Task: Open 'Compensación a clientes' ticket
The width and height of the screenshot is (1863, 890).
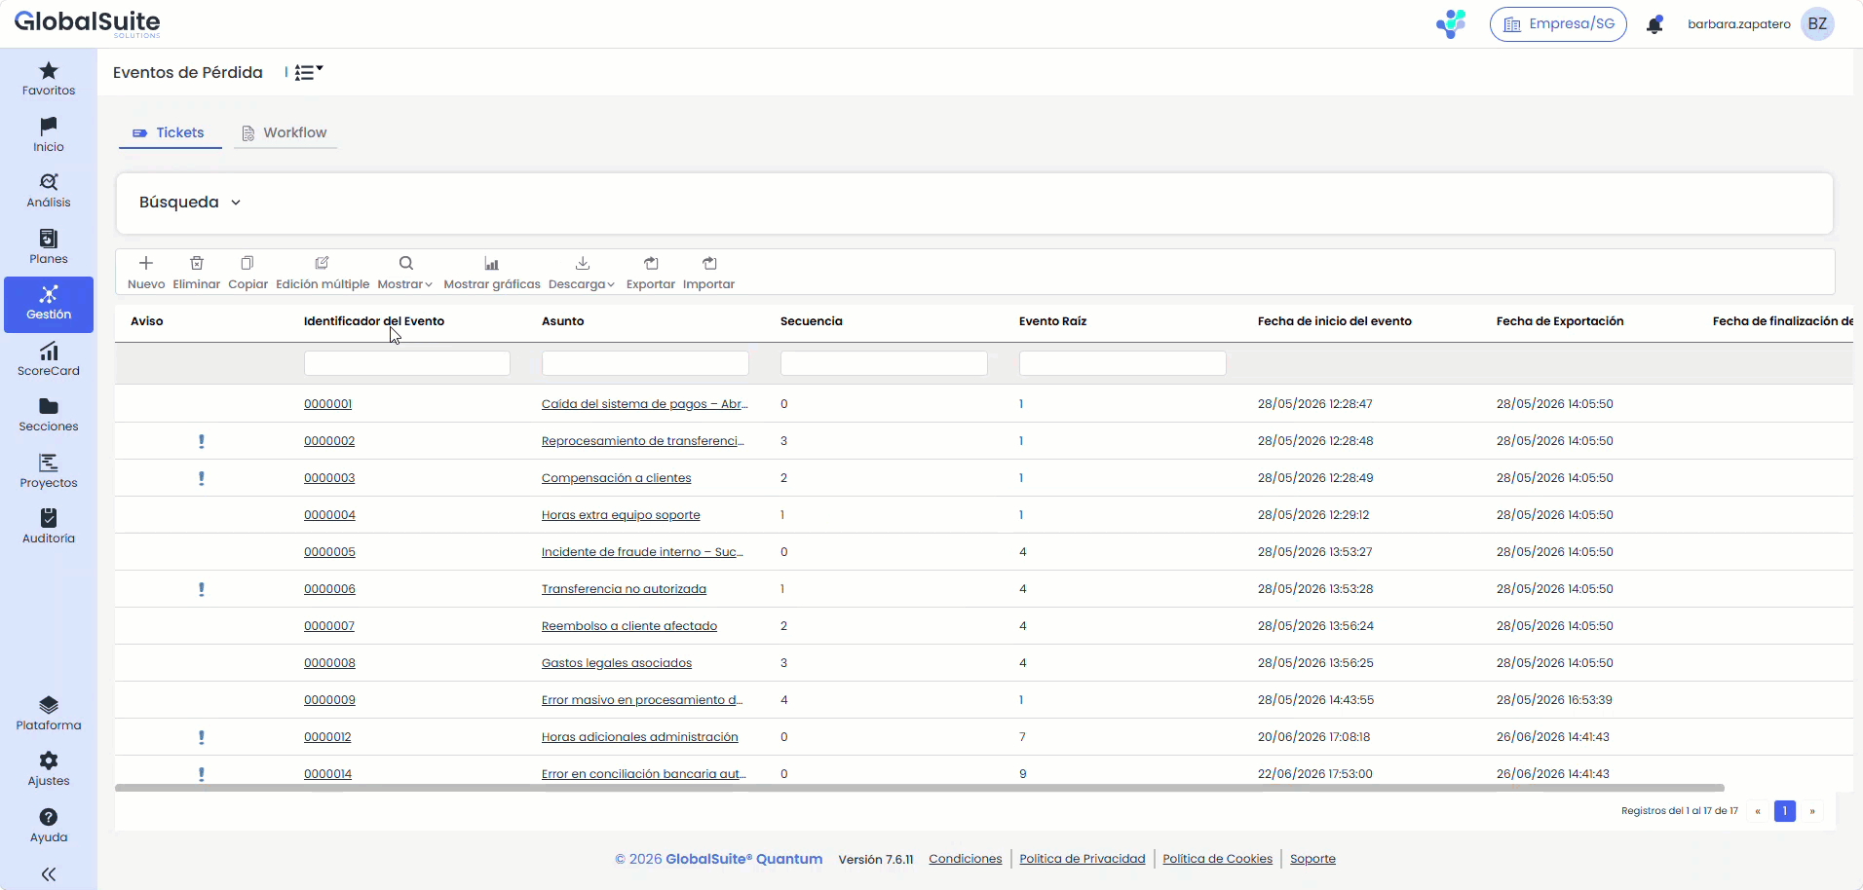Action: tap(617, 478)
